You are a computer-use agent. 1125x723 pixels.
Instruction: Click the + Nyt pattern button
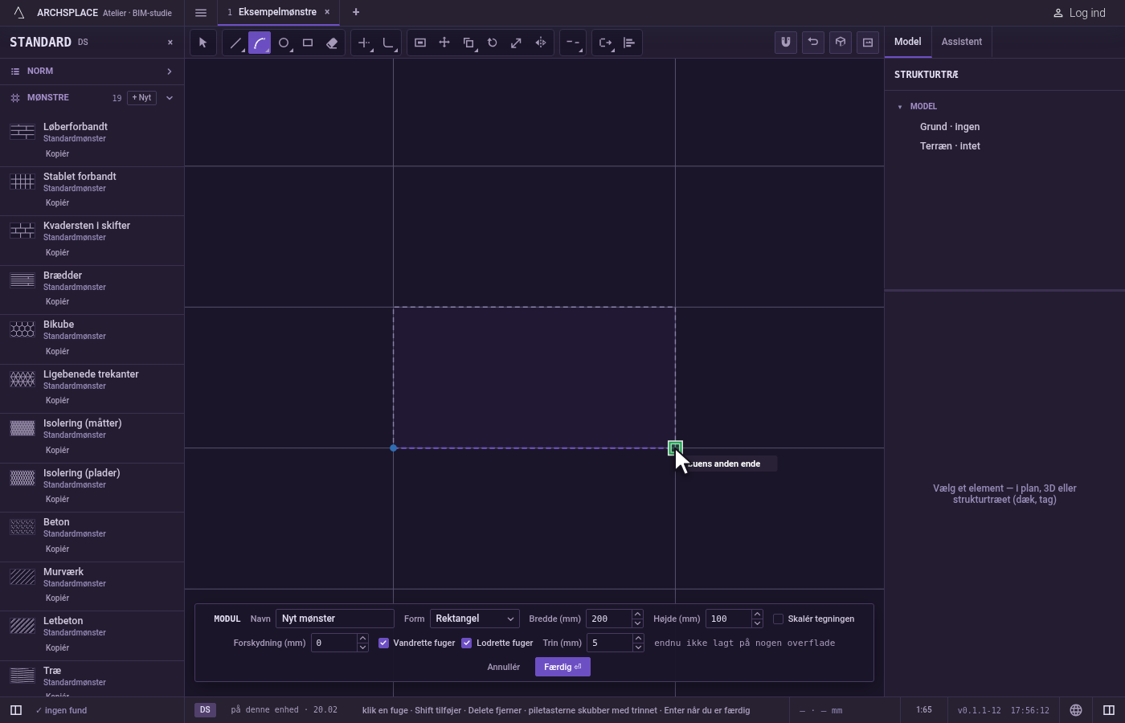click(141, 98)
